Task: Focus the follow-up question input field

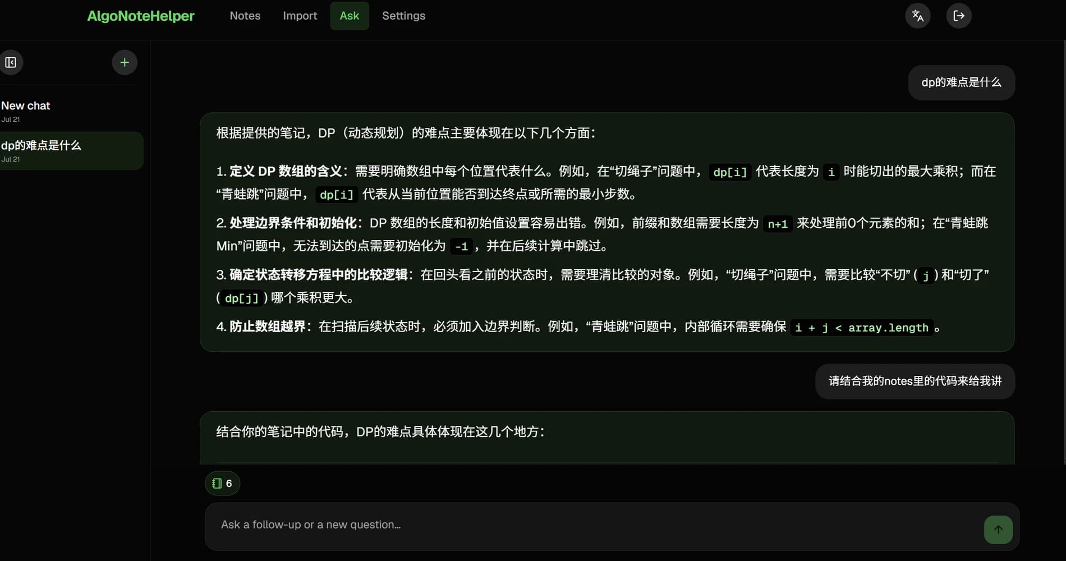Action: tap(595, 525)
